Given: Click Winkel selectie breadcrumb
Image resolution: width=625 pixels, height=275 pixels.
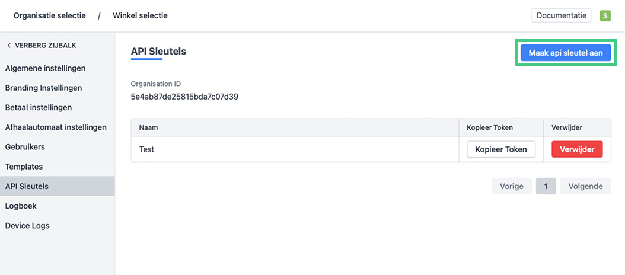Looking at the screenshot, I should (x=140, y=15).
